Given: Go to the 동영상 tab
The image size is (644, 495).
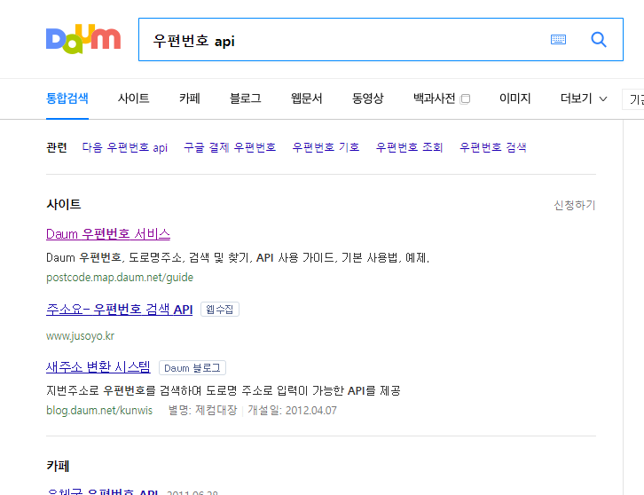Looking at the screenshot, I should [367, 98].
